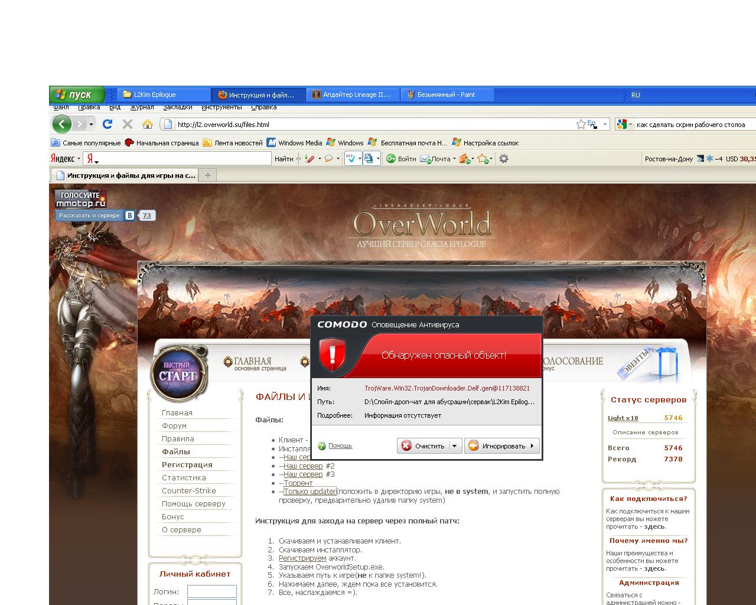The height and width of the screenshot is (605, 756).
Task: Click the Yandex Найти search button
Action: pyautogui.click(x=284, y=158)
